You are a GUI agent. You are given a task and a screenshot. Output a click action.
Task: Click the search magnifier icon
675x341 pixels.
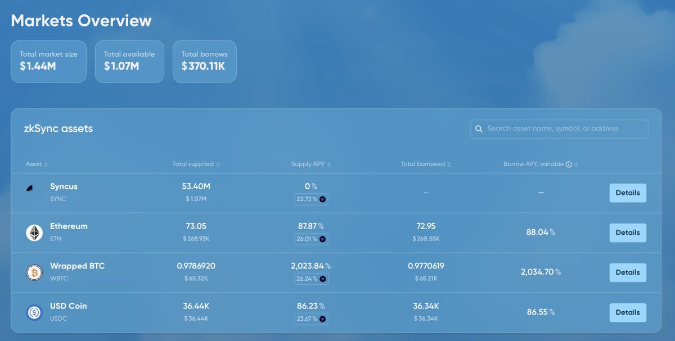479,129
